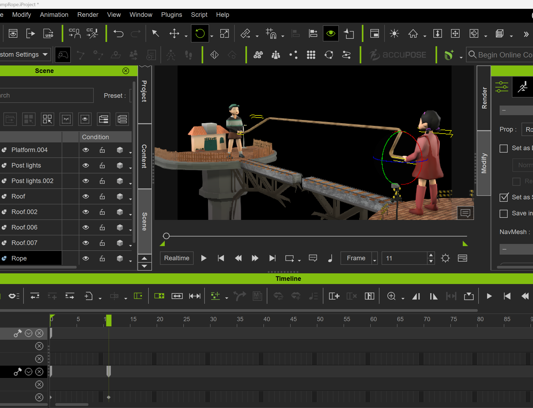Open project settings sun icon by Frame

[445, 258]
